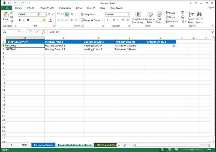
Task: Click the zoom slider in status bar
Action: [192, 150]
